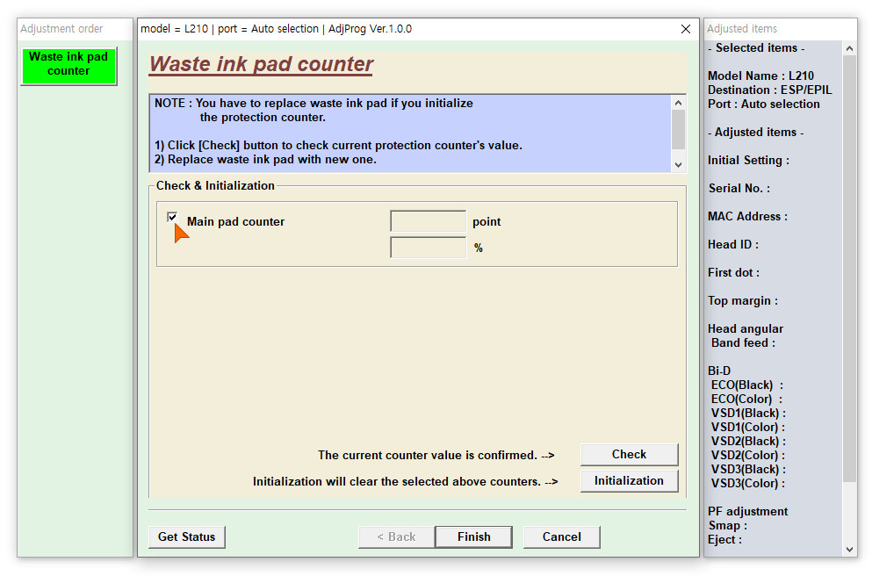Click the Waste ink pad counter heading

[262, 64]
